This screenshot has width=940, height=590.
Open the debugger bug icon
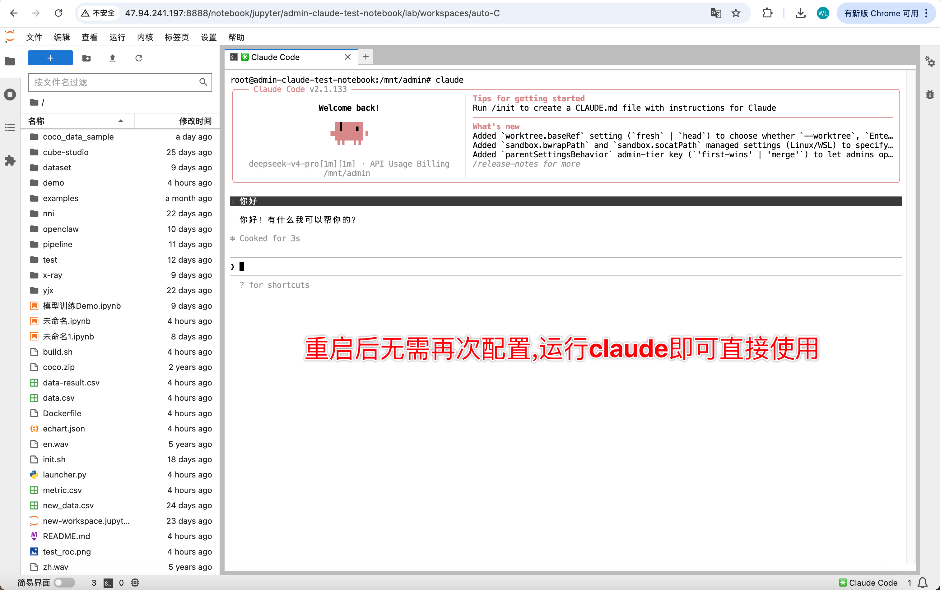click(x=930, y=94)
